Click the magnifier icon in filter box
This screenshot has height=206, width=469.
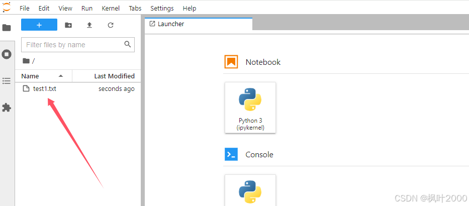point(128,45)
